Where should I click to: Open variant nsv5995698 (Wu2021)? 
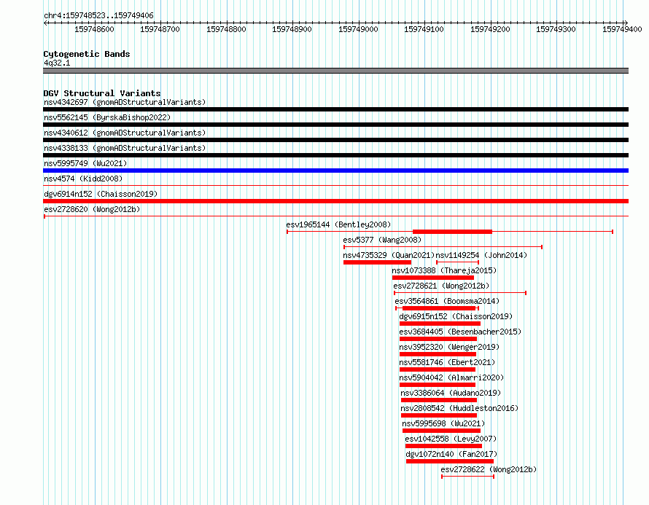click(443, 423)
